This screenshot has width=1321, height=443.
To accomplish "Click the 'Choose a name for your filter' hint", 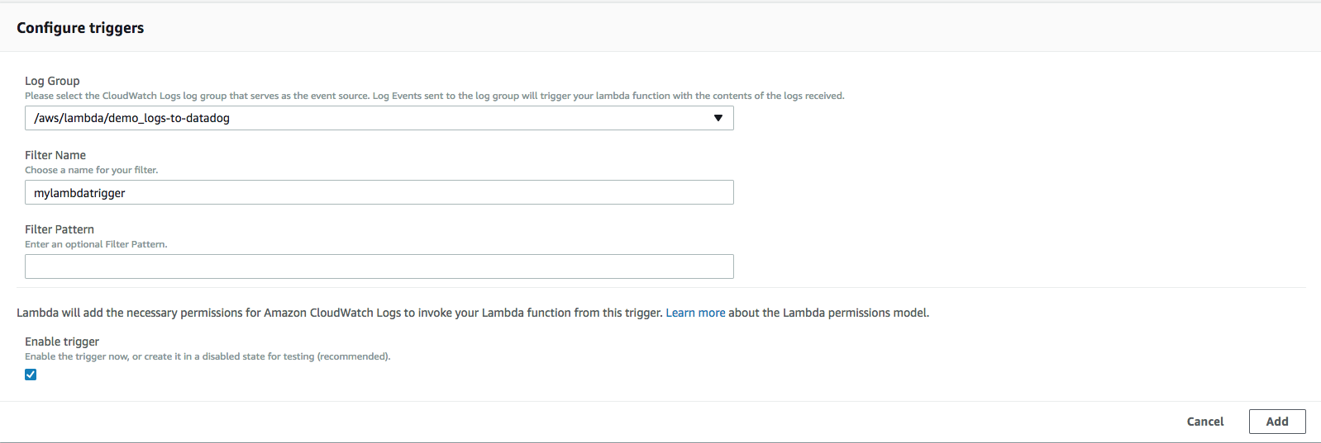I will point(91,170).
